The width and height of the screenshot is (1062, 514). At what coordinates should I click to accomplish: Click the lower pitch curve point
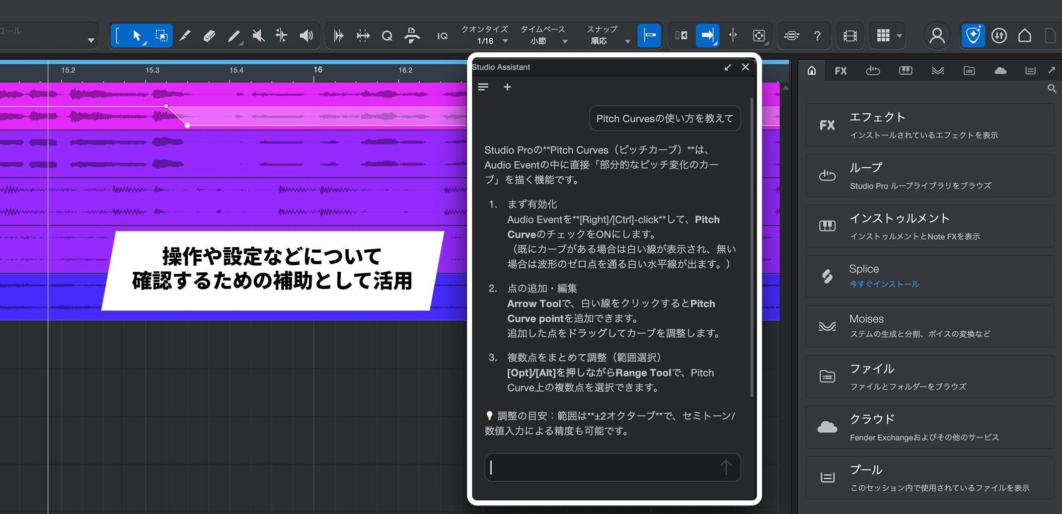(x=187, y=125)
